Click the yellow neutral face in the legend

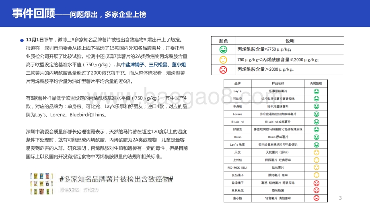[223, 60]
